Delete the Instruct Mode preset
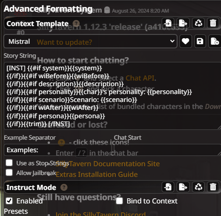The image size is (221, 216). (213, 187)
